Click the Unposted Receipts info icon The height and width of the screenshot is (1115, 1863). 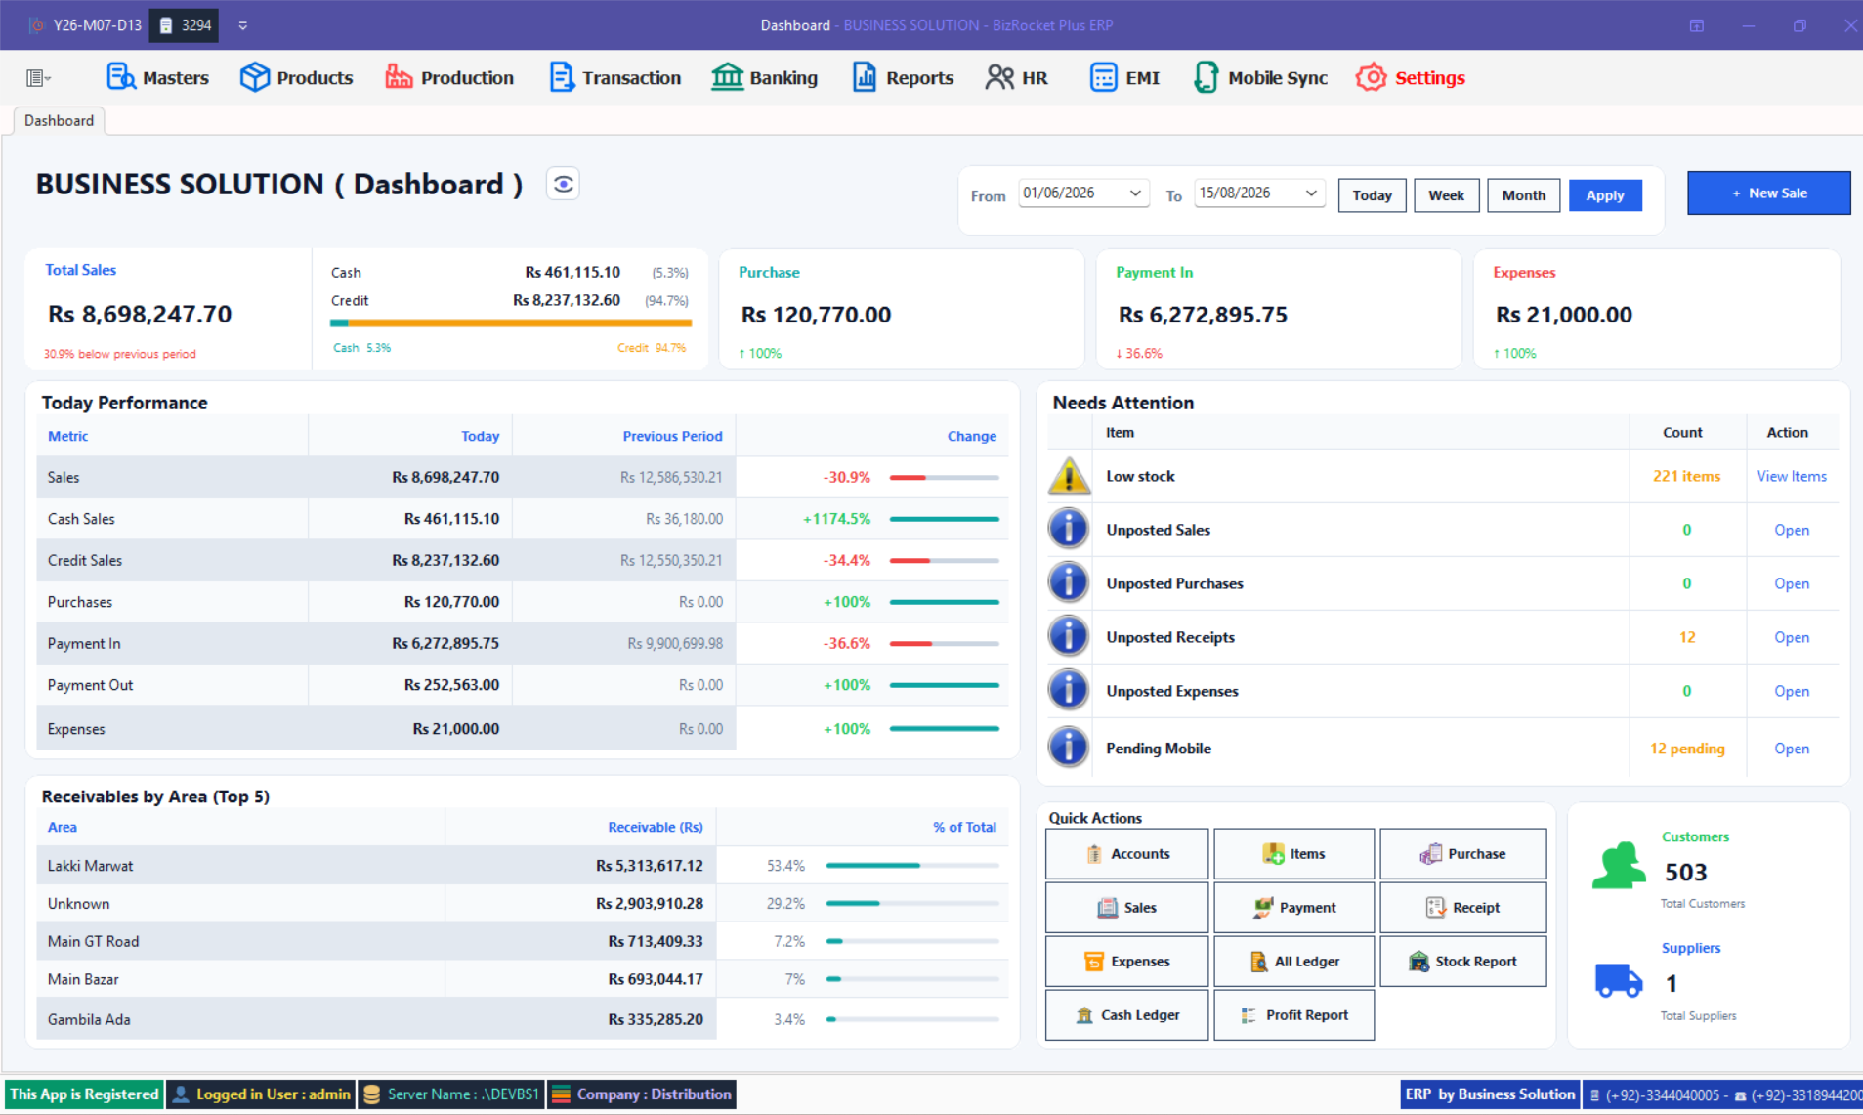tap(1069, 636)
